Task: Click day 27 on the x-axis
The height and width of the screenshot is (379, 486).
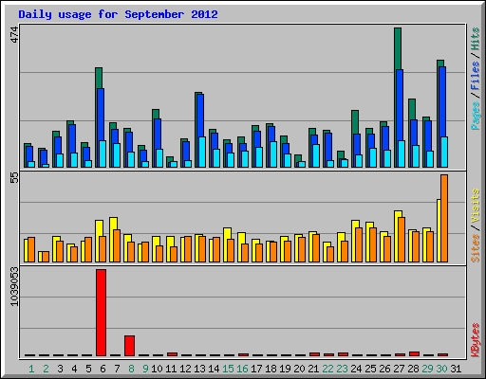Action: [399, 369]
